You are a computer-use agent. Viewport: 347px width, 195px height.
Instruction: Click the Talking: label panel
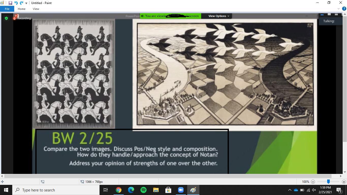(x=330, y=21)
